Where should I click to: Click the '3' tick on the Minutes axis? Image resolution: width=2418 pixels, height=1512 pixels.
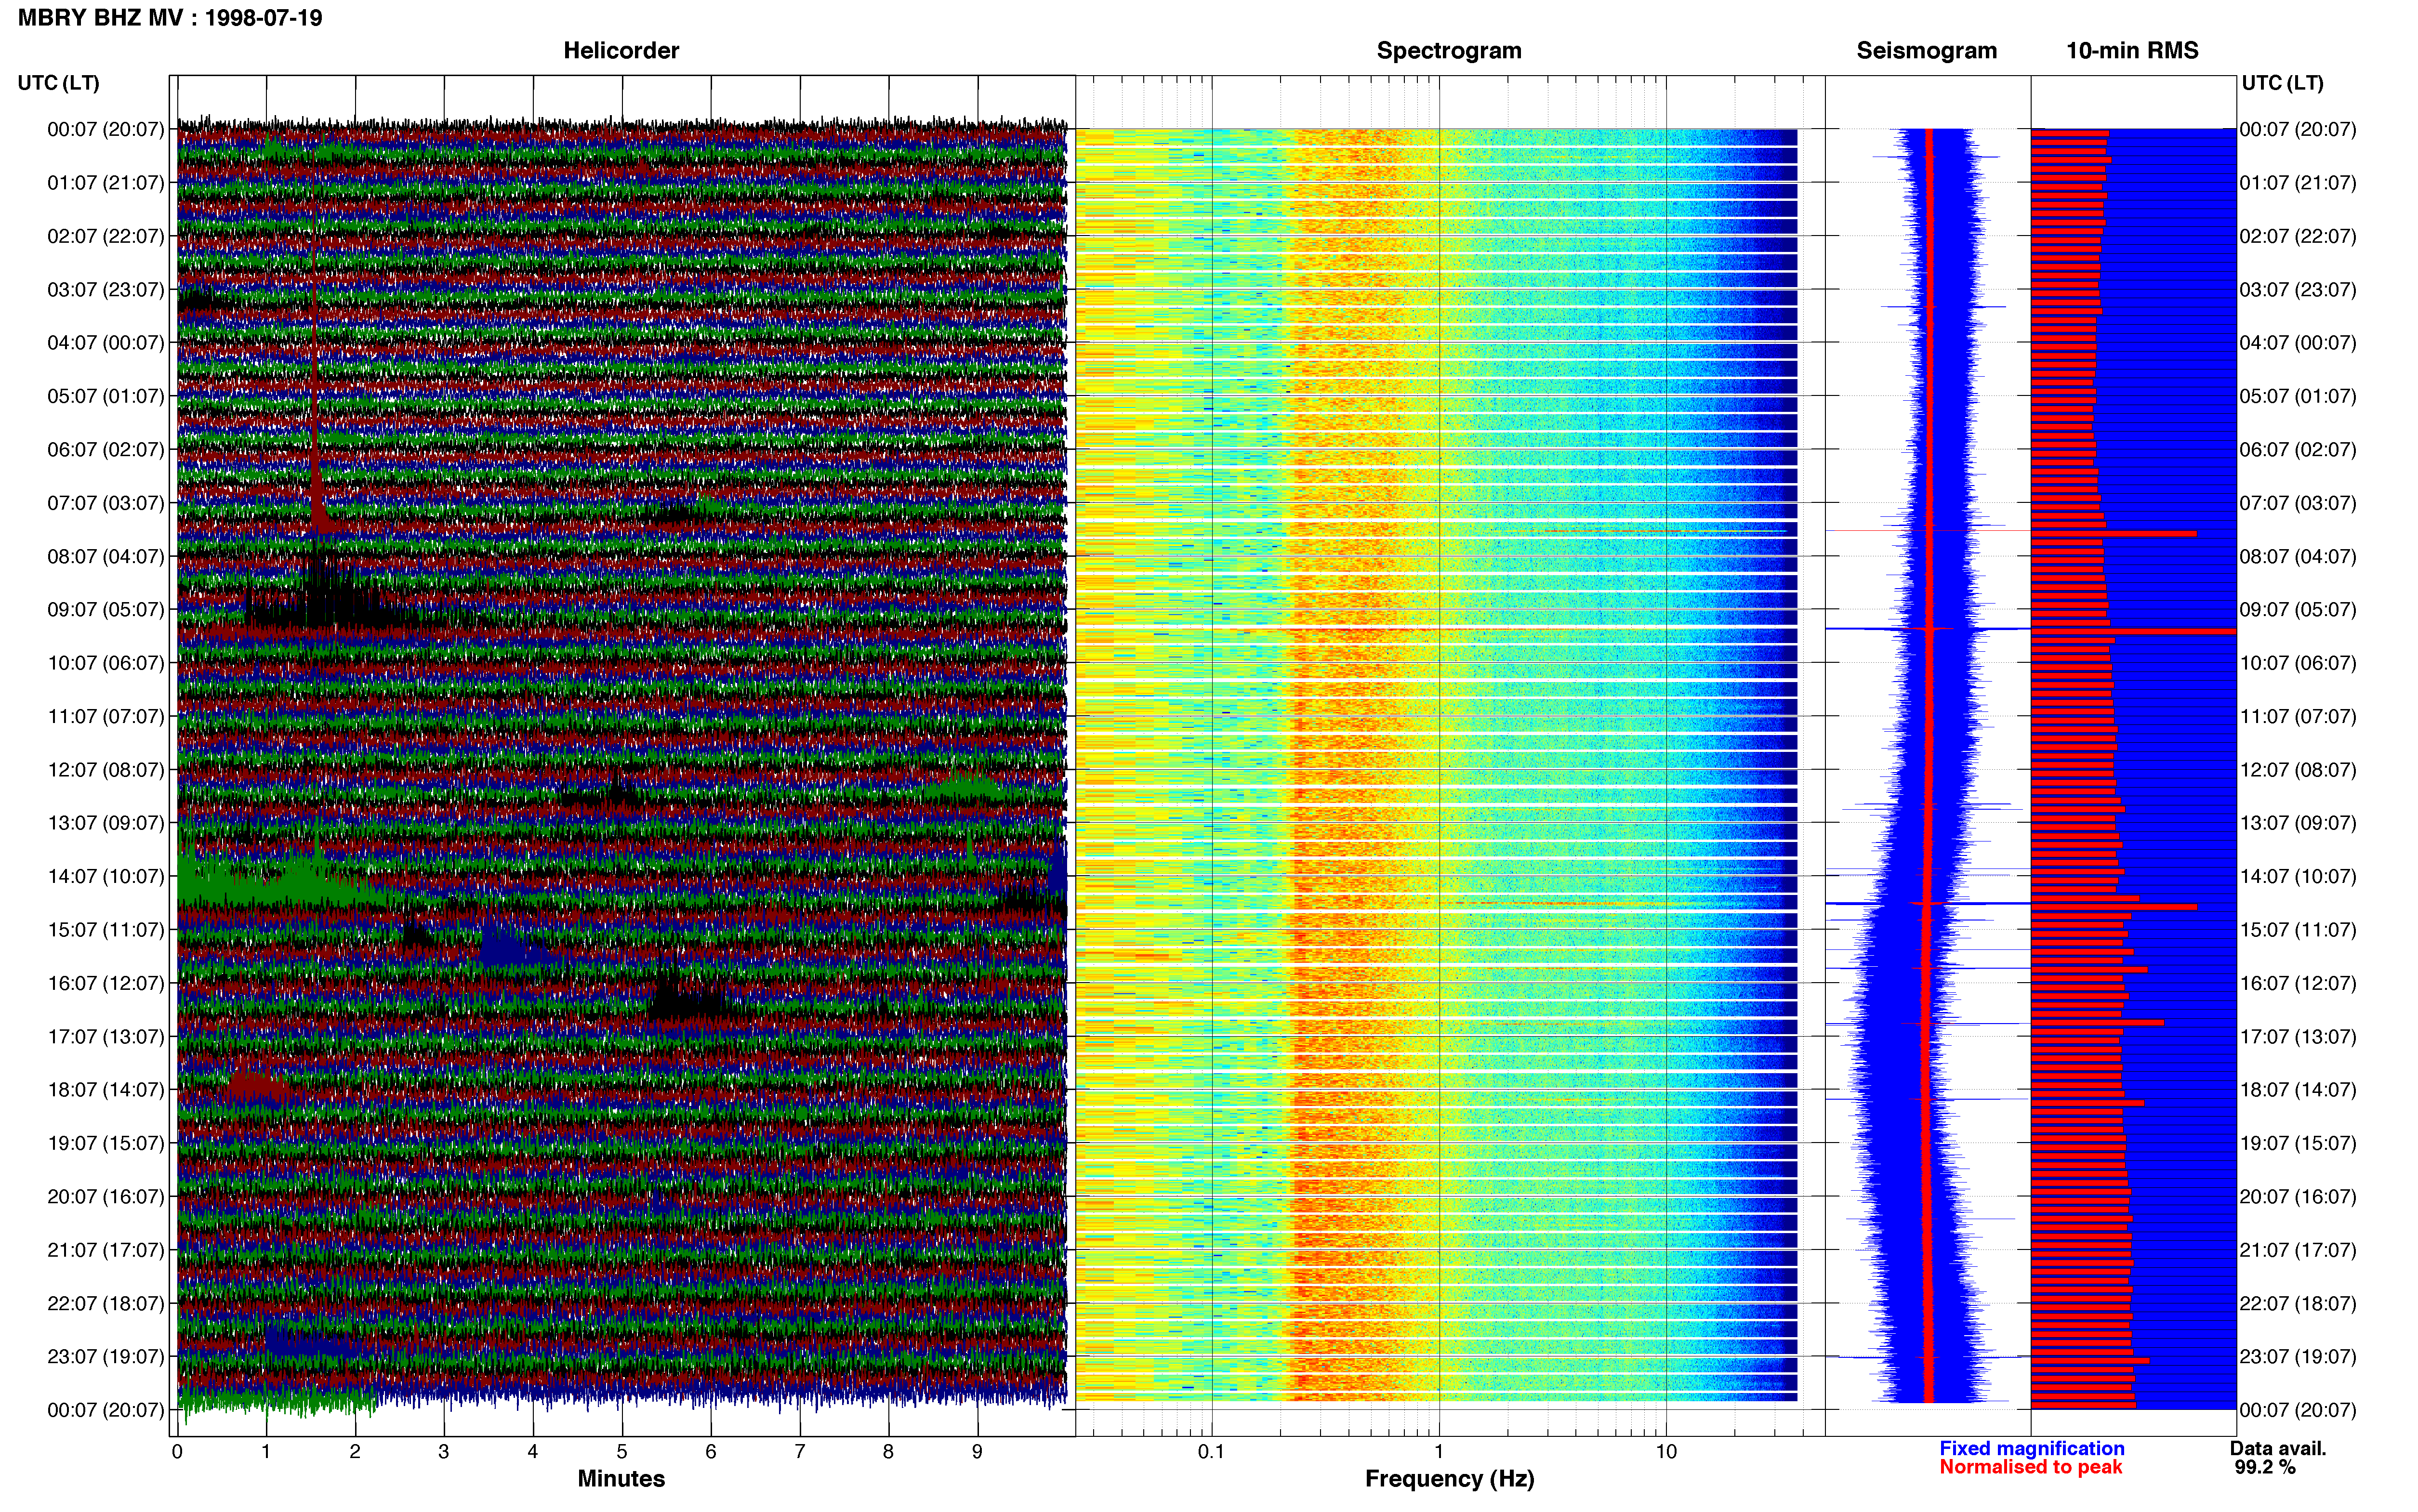tap(444, 1452)
